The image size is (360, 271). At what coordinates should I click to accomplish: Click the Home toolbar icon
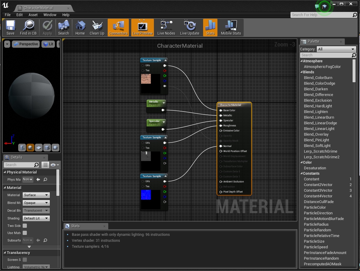click(80, 28)
